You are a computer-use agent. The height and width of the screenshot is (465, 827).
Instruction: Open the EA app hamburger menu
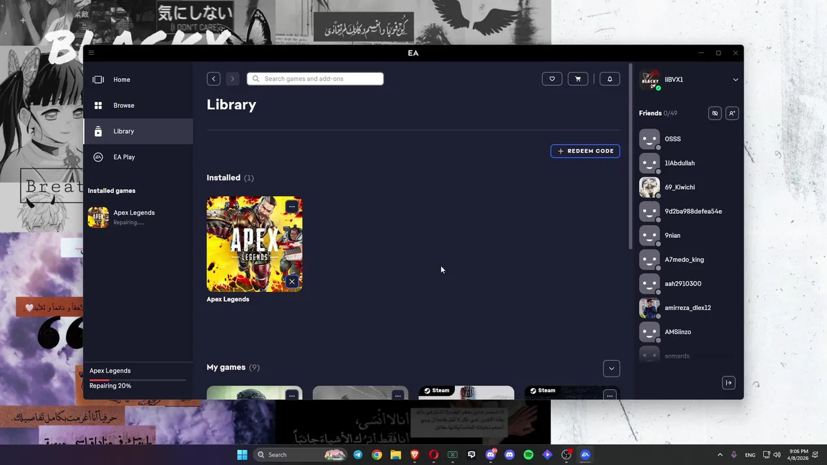coord(91,53)
